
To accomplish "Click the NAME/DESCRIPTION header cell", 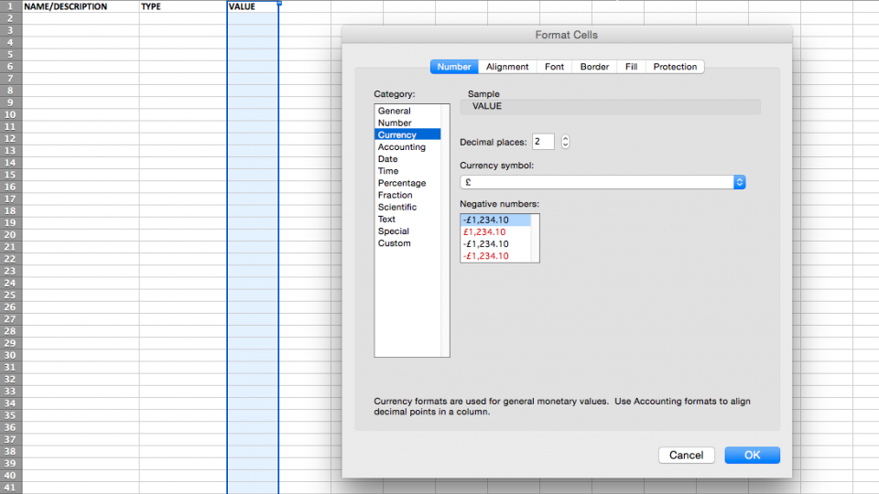I will pyautogui.click(x=81, y=6).
